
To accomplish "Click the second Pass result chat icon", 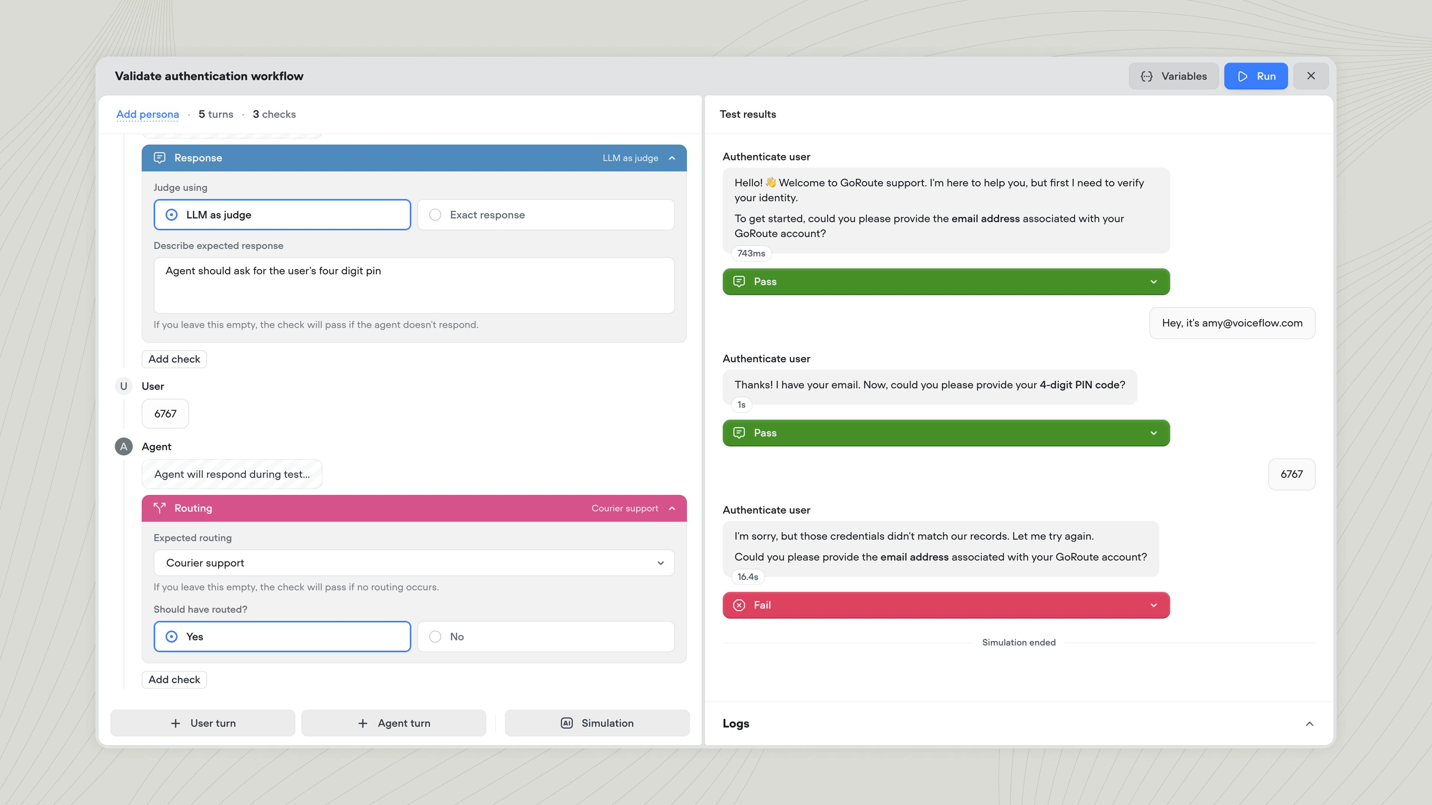I will [739, 433].
